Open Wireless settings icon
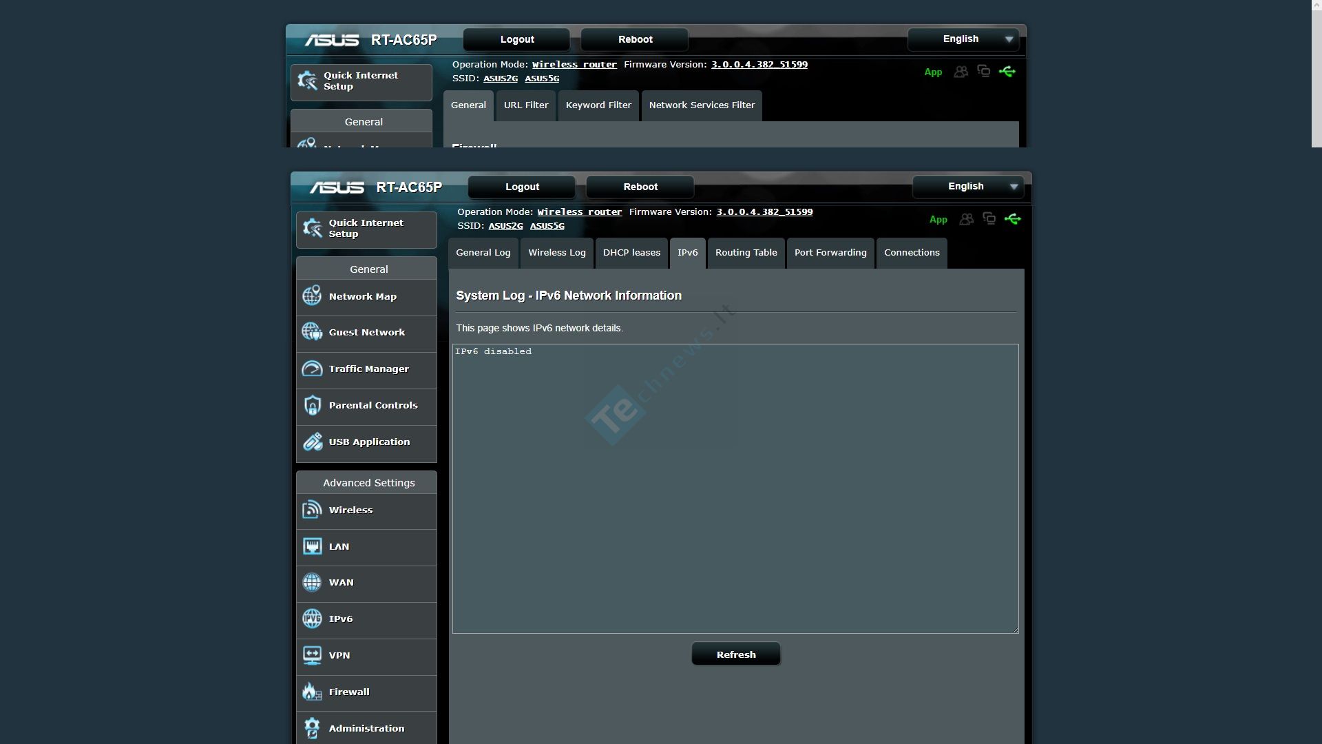Image resolution: width=1322 pixels, height=744 pixels. [x=312, y=510]
